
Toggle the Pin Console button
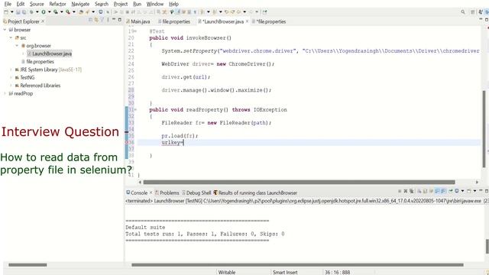451,191
